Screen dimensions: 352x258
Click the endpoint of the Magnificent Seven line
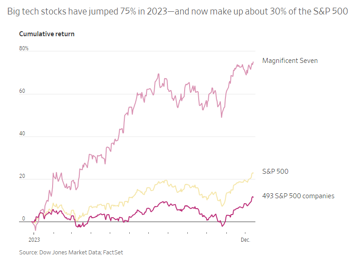click(x=253, y=62)
